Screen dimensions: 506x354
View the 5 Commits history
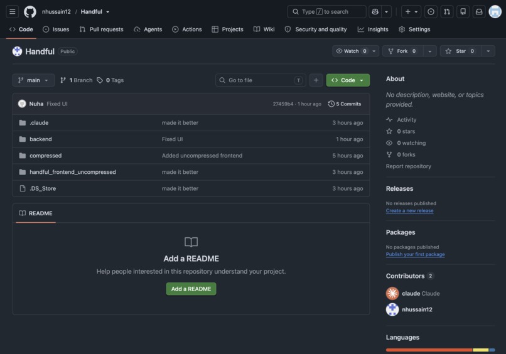(345, 104)
